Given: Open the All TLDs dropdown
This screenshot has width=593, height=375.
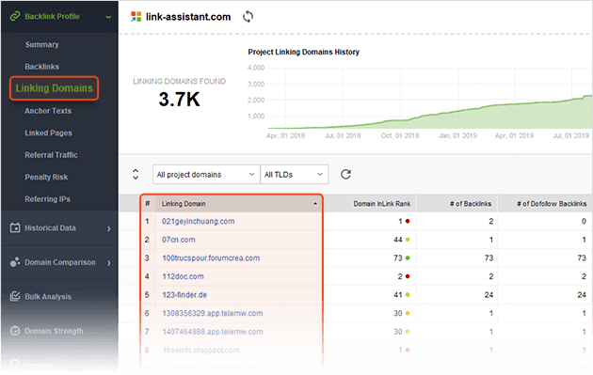Looking at the screenshot, I should pos(295,175).
